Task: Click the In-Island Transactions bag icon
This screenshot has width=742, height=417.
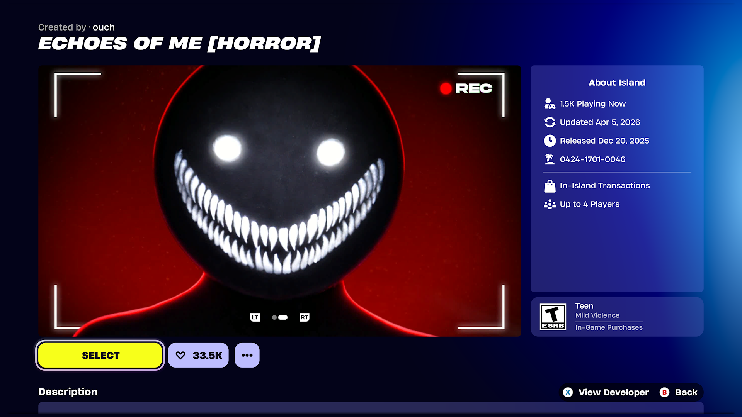Action: coord(550,186)
